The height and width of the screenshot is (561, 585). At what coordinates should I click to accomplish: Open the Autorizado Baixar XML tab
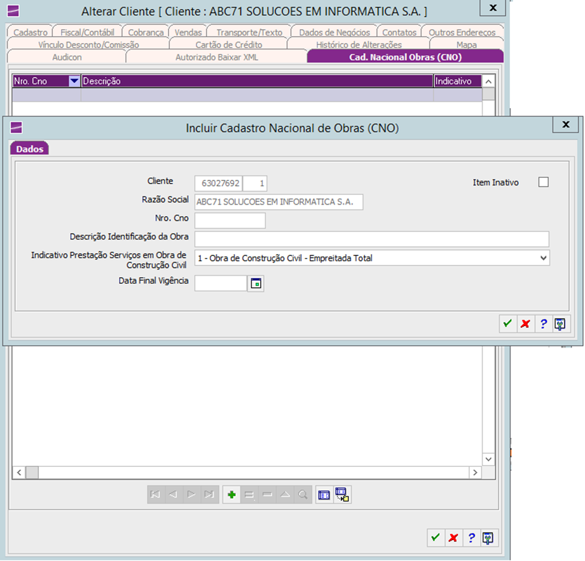pyautogui.click(x=217, y=57)
